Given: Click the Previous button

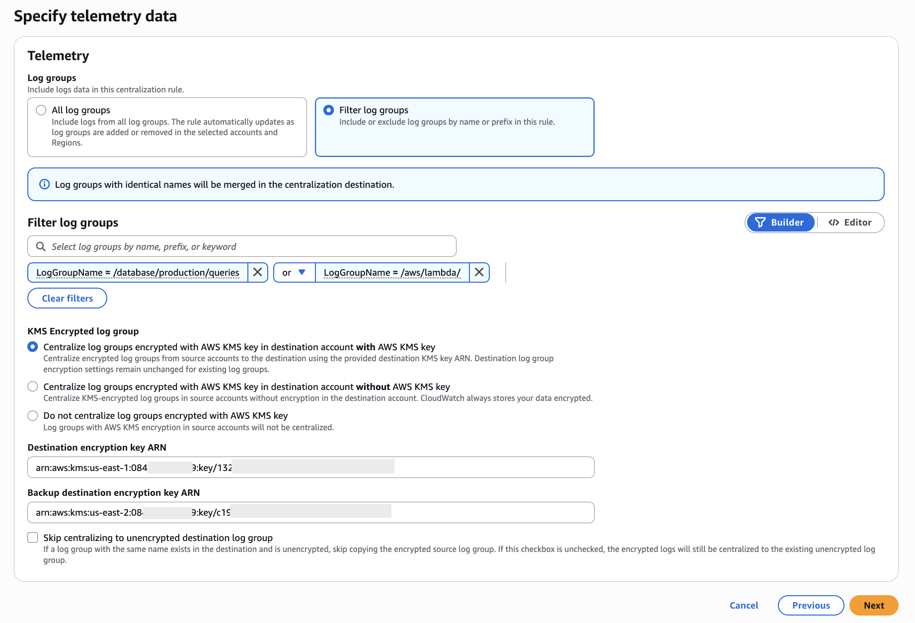Looking at the screenshot, I should coord(811,605).
